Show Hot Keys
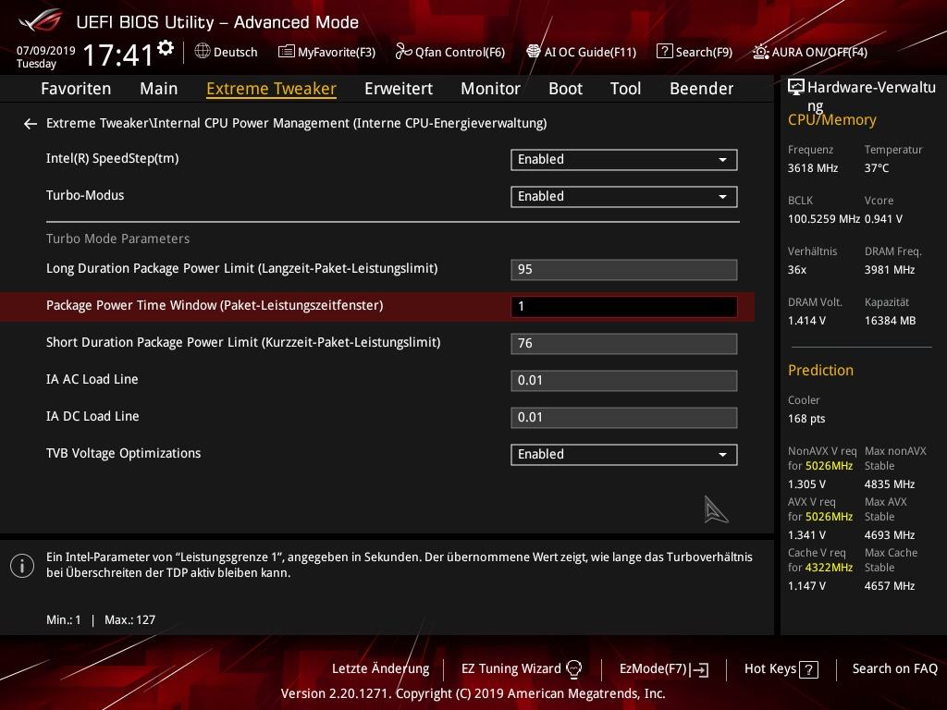 pyautogui.click(x=781, y=669)
